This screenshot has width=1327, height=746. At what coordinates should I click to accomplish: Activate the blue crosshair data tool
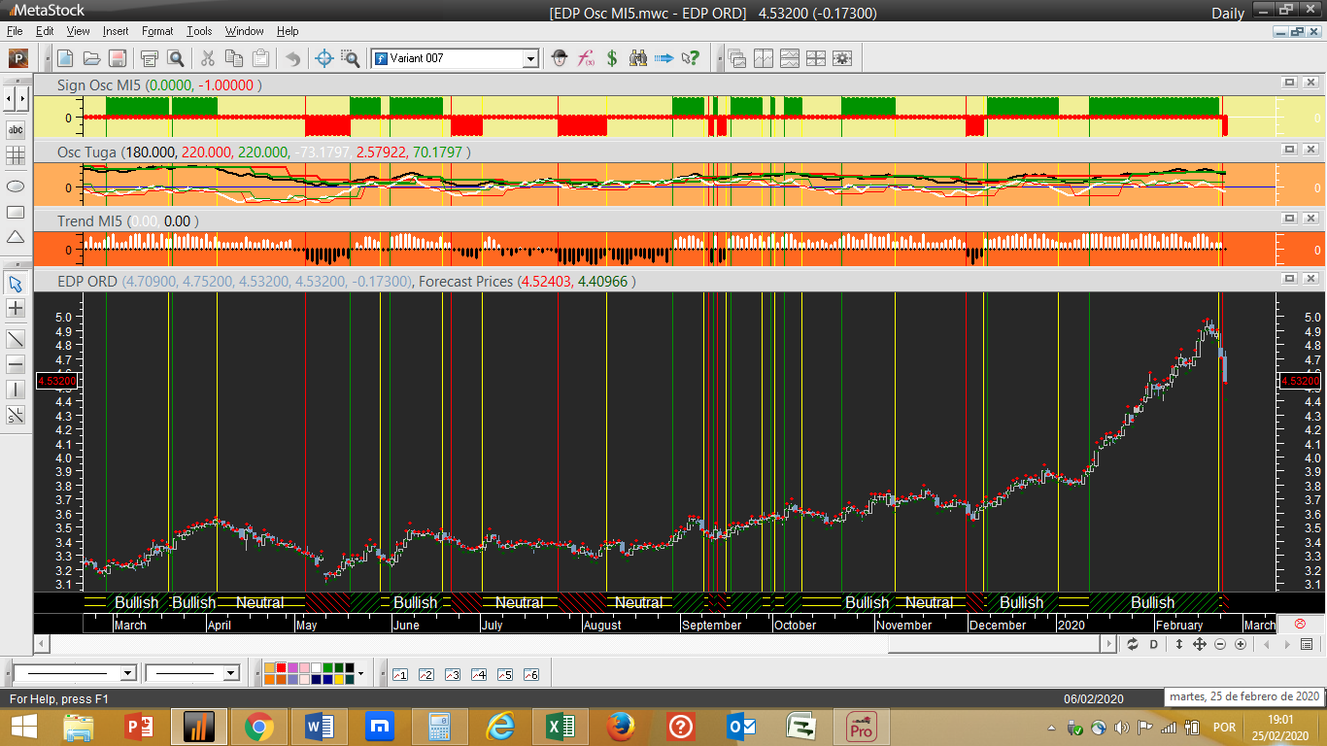[x=324, y=58]
